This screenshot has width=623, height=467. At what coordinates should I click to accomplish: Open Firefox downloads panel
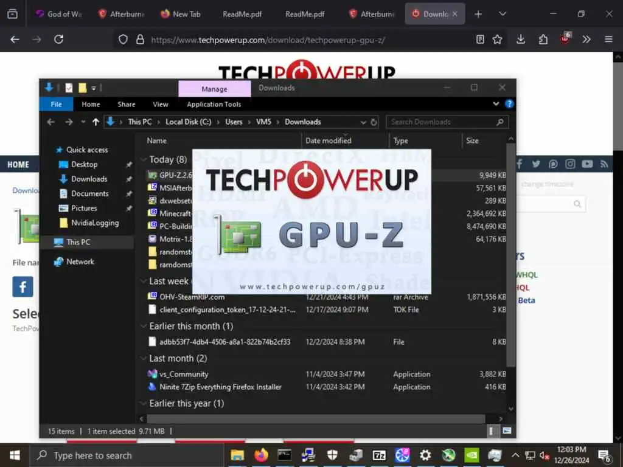[521, 40]
